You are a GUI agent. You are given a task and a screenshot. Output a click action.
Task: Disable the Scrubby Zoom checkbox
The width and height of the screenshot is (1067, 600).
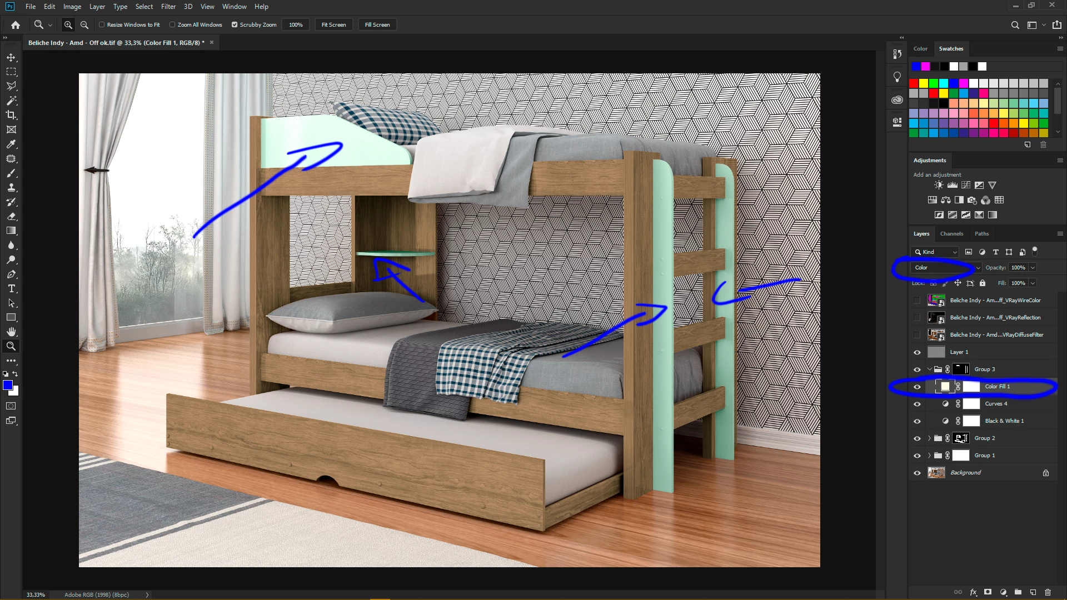(235, 24)
